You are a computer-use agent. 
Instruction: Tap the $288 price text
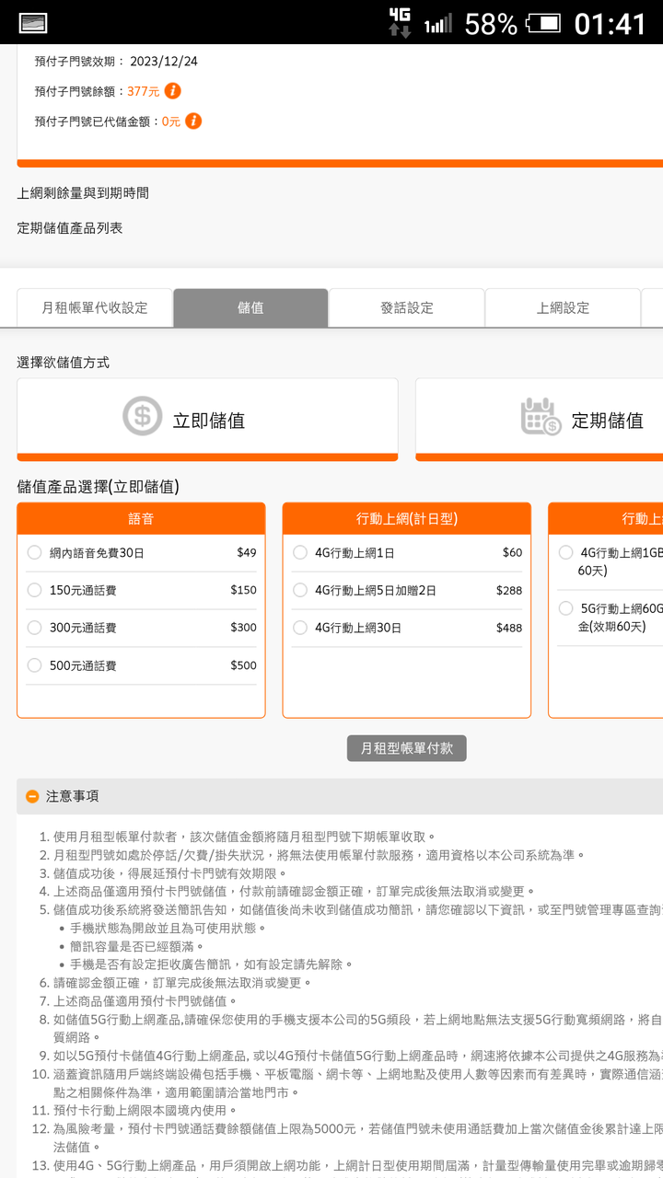point(509,590)
